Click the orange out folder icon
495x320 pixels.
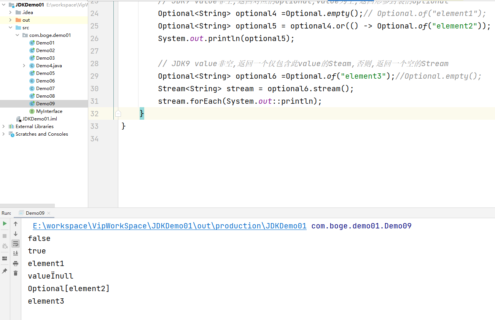pos(18,20)
